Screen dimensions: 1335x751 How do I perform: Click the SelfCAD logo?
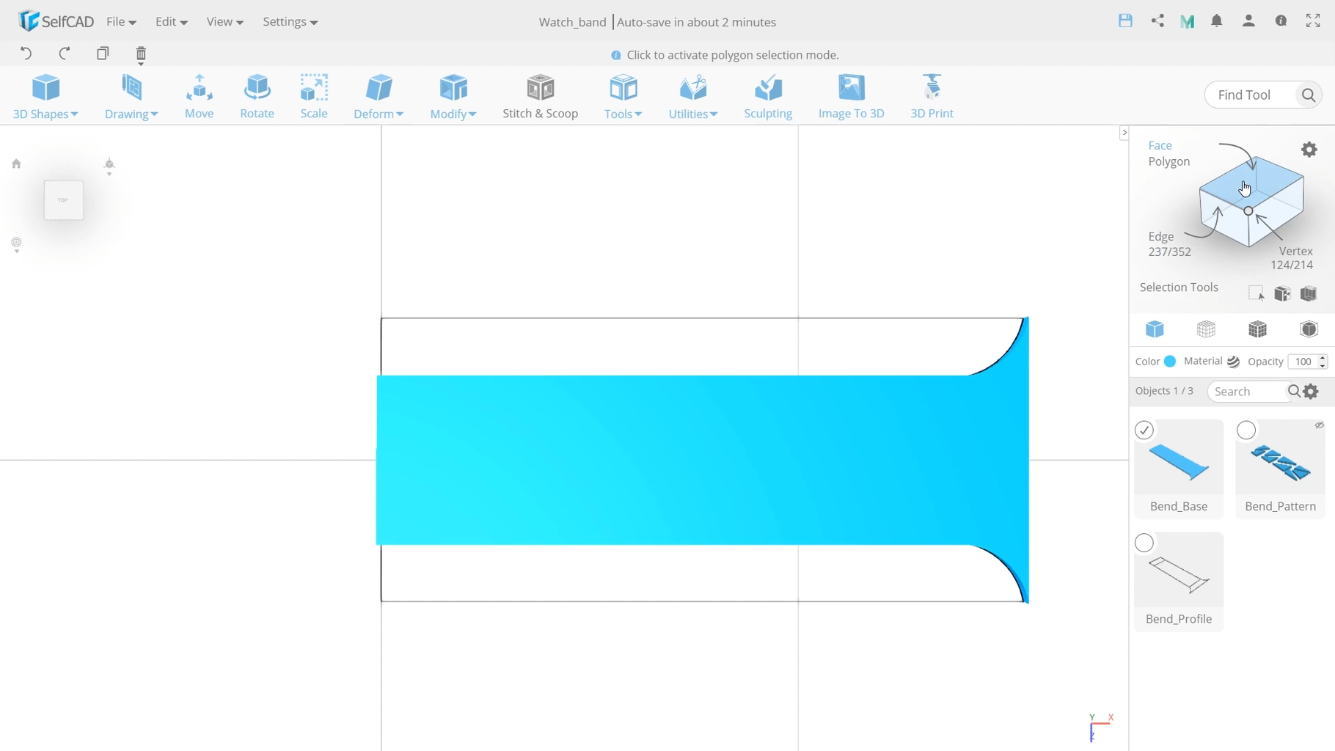pos(56,21)
